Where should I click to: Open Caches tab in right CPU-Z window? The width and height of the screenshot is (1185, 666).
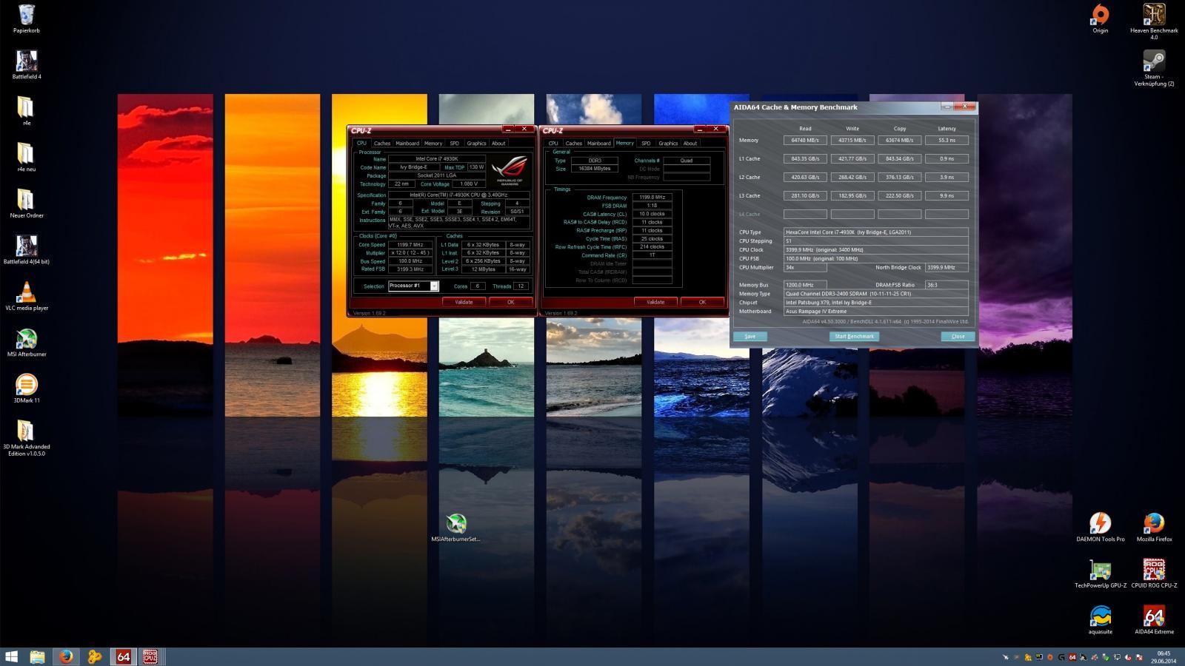click(x=574, y=144)
